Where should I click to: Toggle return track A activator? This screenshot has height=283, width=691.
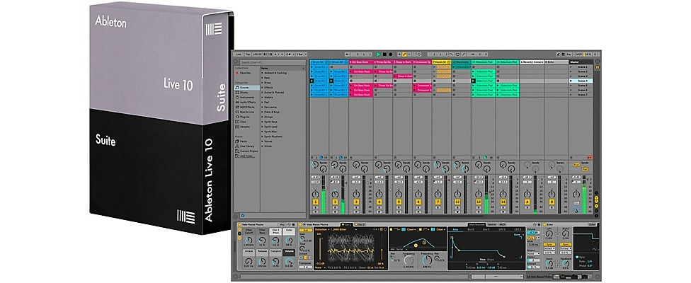coord(527,202)
